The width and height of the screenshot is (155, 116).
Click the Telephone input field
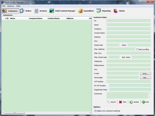coord(128,61)
